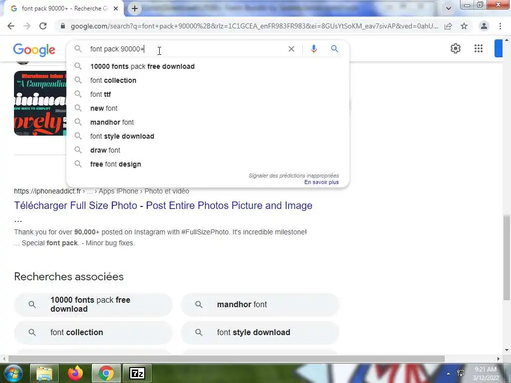Click related search 'mandhor font' chip
This screenshot has height=383, width=511.
point(259,305)
